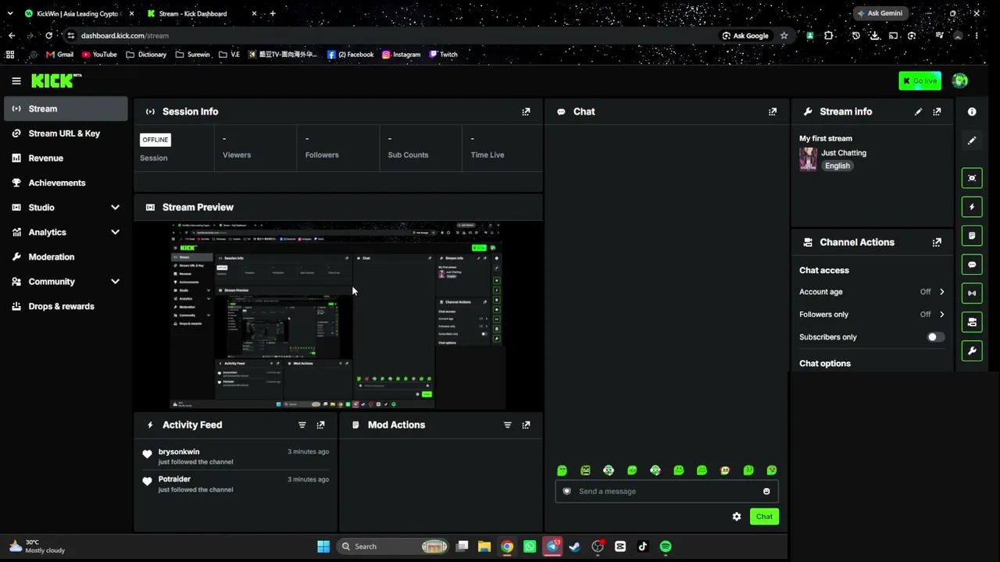Screen dimensions: 1000x562
Task: Pop out the Activity Feed panel
Action: [320, 425]
